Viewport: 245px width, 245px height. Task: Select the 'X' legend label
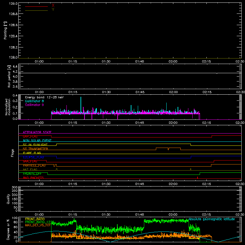pos(53,6)
